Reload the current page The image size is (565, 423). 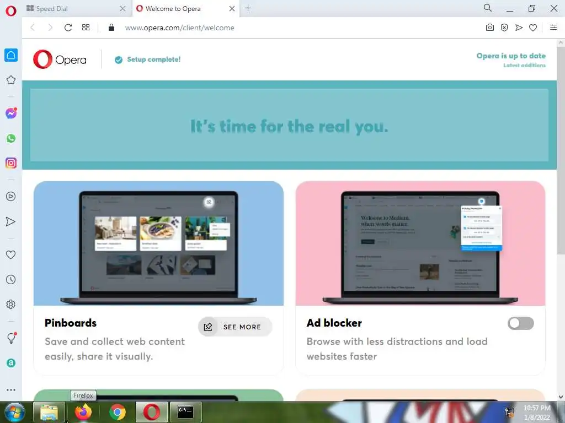(68, 28)
